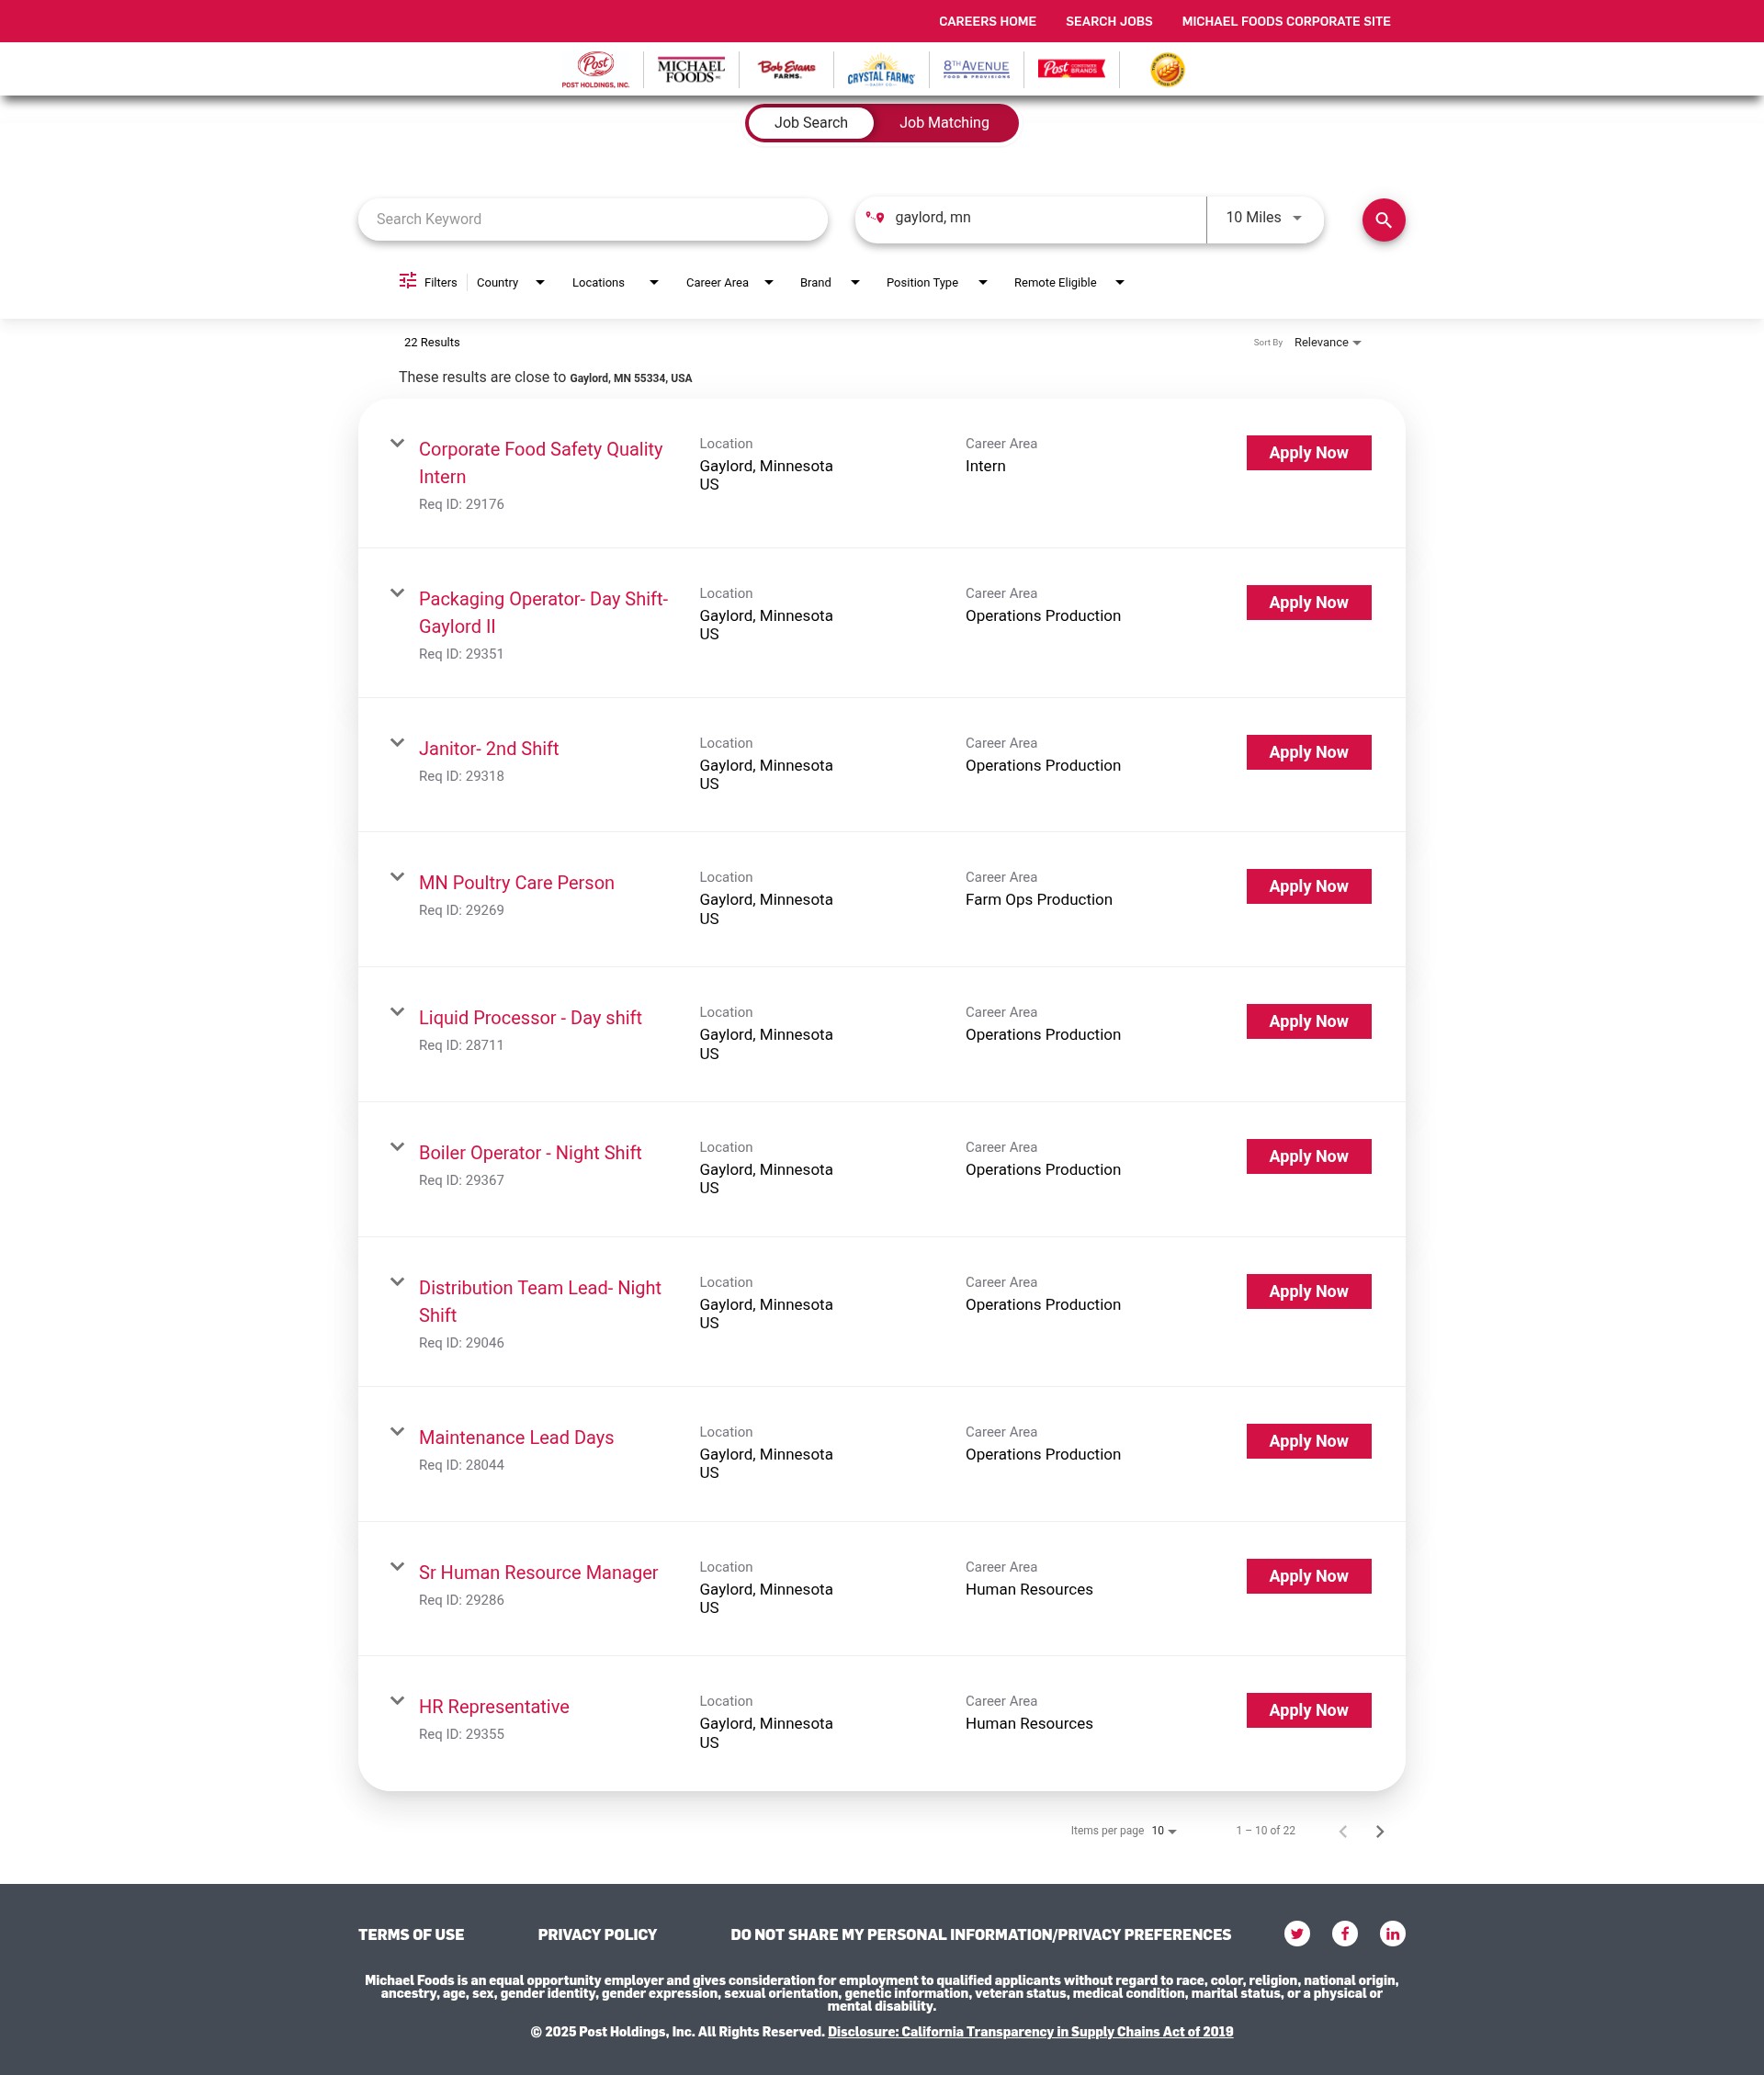Screen dimensions: 1764x2075
Task: Click the red search magnifier button
Action: tap(1383, 220)
